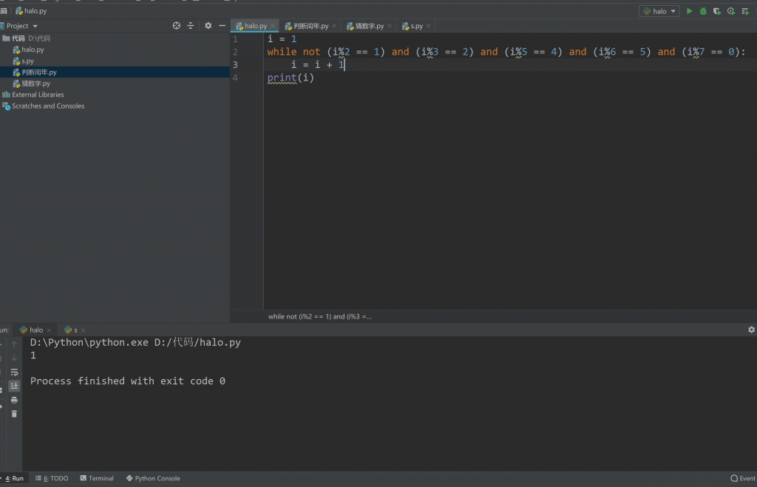Hide the Project panel with minus icon
This screenshot has height=487, width=757.
click(222, 26)
